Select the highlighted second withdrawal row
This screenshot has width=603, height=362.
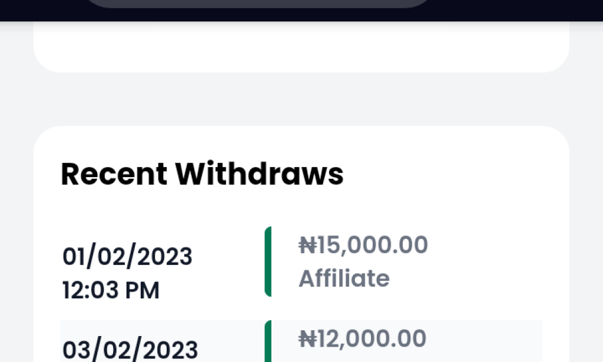pyautogui.click(x=300, y=341)
